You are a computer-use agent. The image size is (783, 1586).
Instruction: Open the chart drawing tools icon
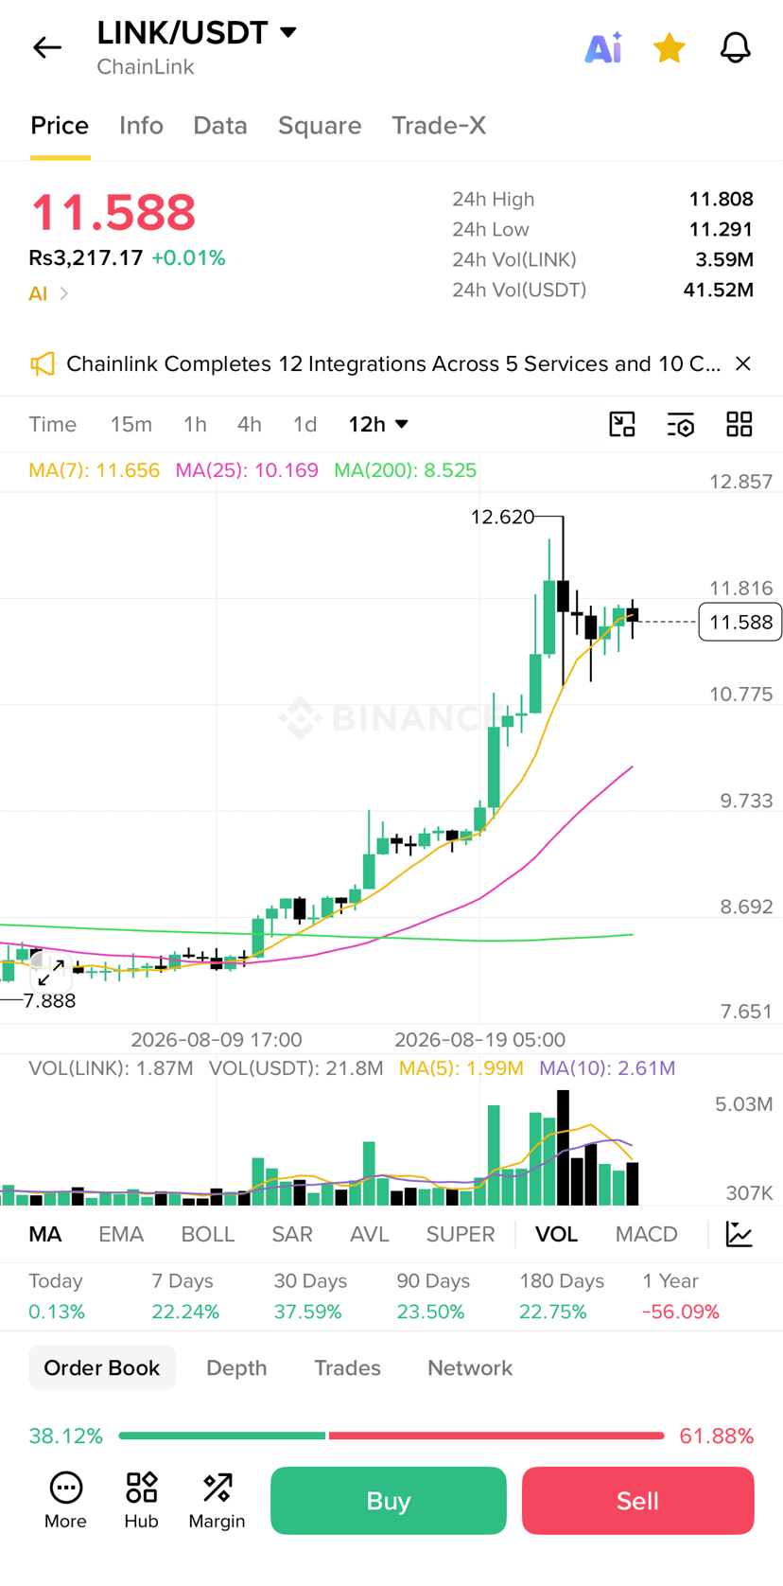click(622, 424)
